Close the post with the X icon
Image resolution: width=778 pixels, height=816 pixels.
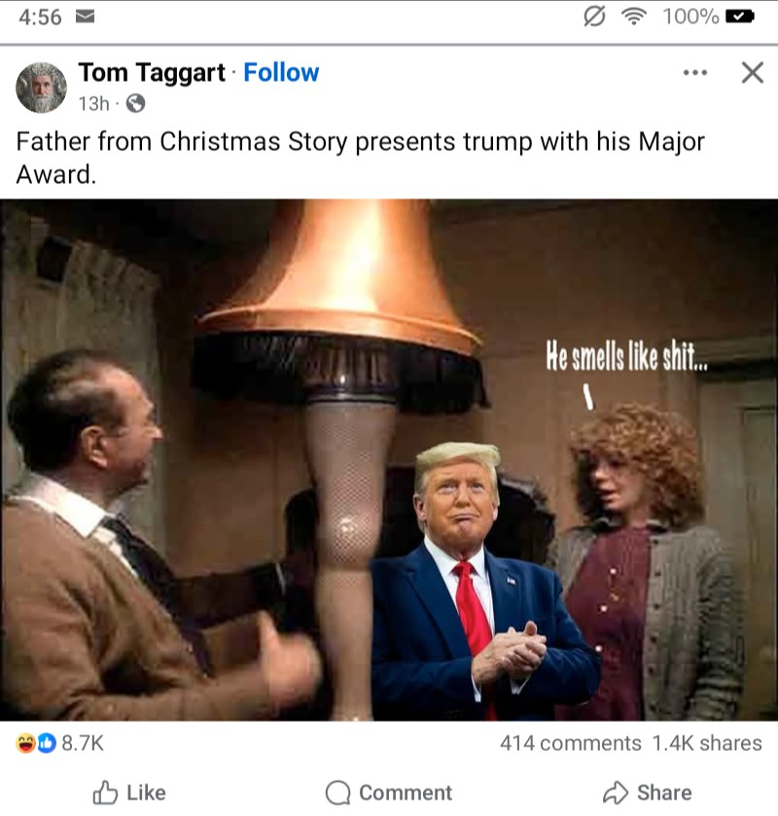753,72
